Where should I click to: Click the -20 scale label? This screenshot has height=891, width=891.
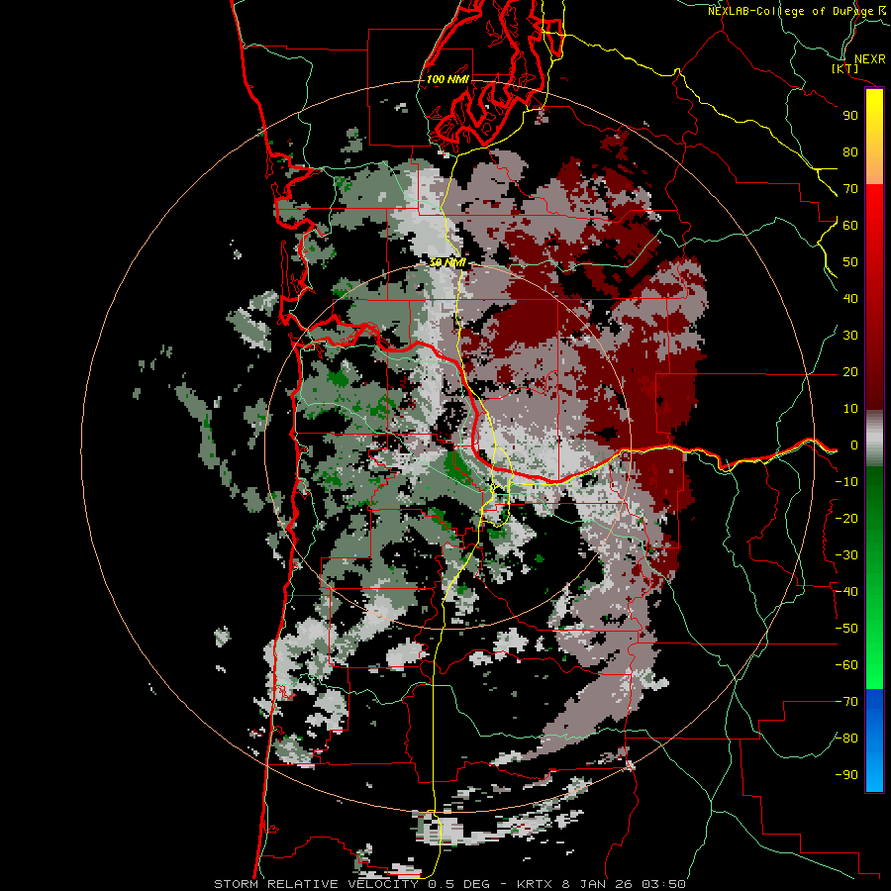[846, 518]
